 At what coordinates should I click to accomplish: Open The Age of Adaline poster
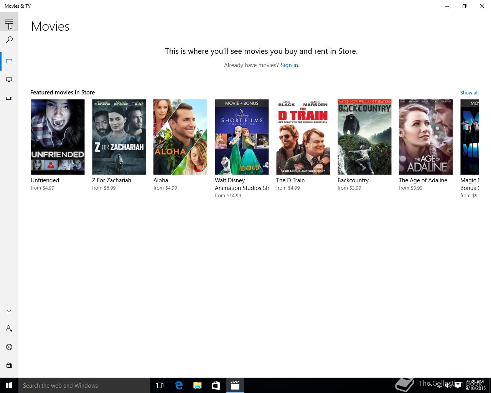[x=426, y=137]
